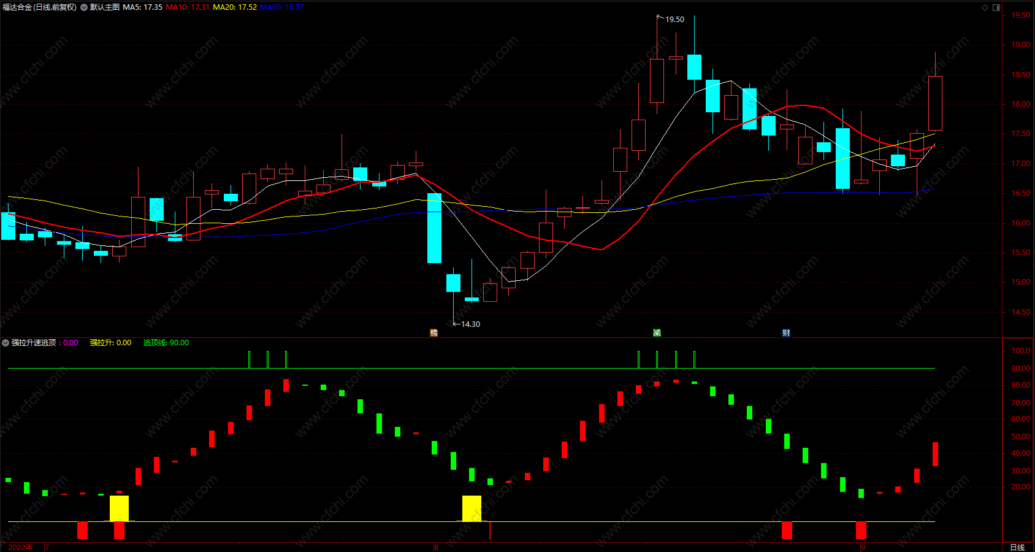1035x552 pixels.
Task: Click the 50.00 level on indicator axis
Action: click(1021, 437)
